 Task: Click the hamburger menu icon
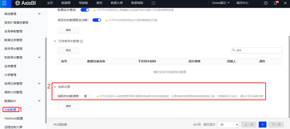4,3
